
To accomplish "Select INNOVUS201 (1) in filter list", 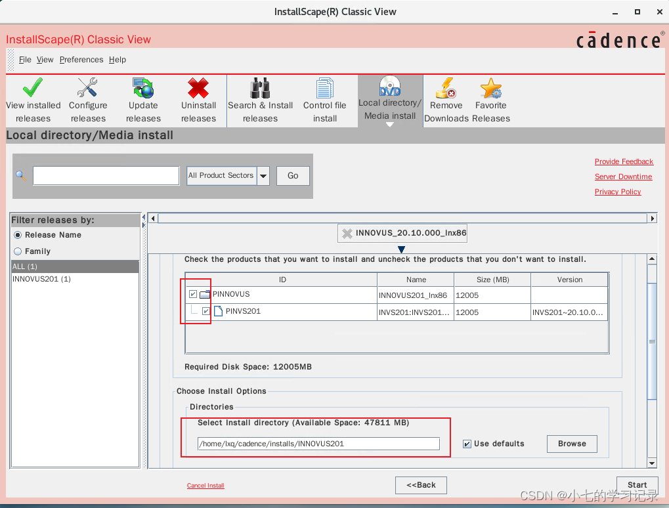I will coord(75,279).
